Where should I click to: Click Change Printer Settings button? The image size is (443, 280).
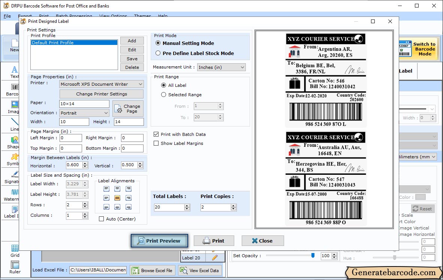click(102, 94)
